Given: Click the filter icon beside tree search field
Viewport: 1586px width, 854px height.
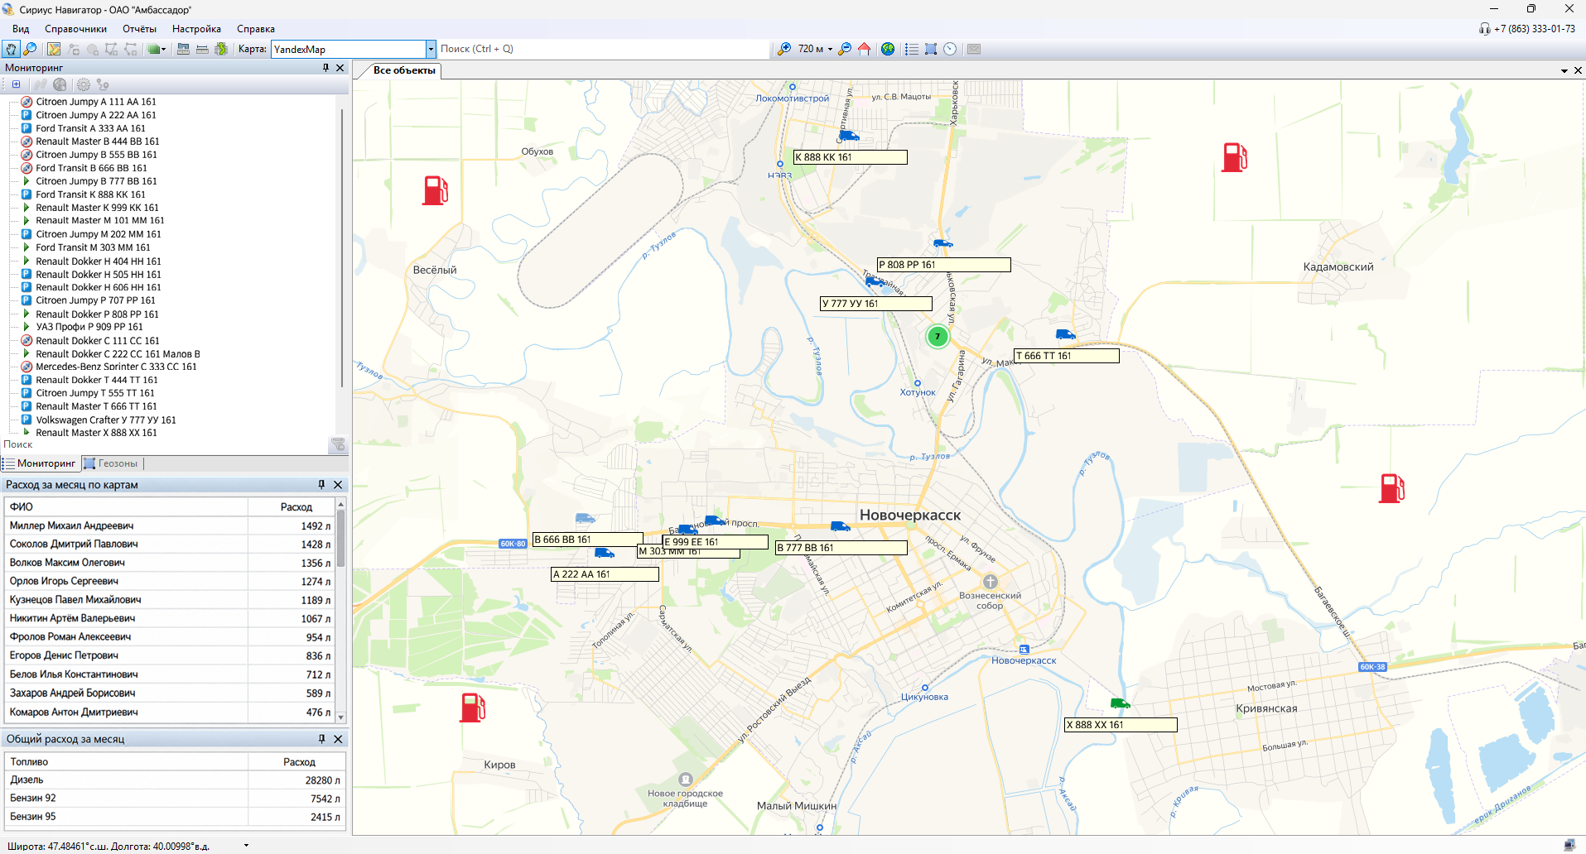Looking at the screenshot, I should (338, 445).
